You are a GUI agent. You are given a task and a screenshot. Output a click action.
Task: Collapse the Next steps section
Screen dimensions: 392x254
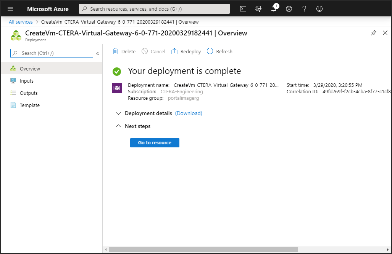click(118, 126)
